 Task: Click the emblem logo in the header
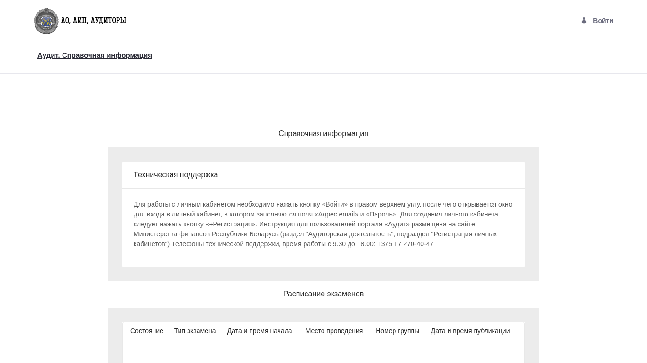click(46, 21)
